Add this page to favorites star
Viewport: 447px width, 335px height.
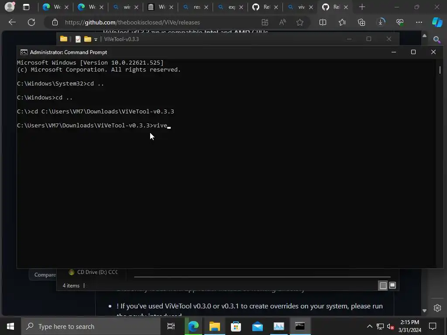[x=299, y=22]
